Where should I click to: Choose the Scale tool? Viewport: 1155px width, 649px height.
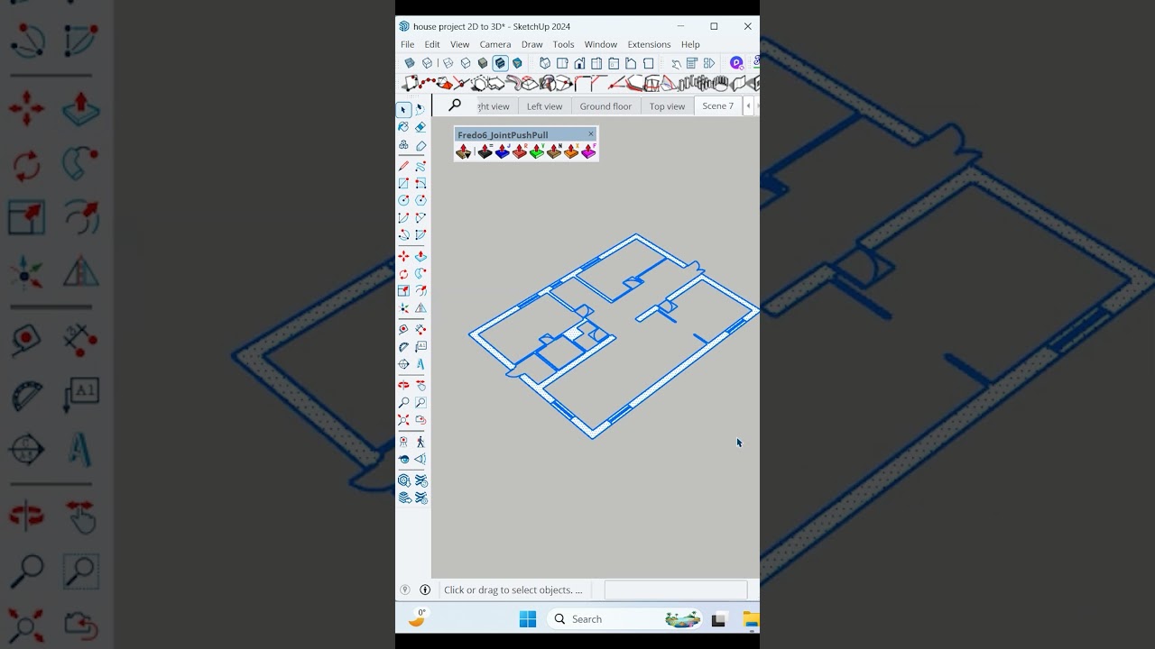point(403,291)
